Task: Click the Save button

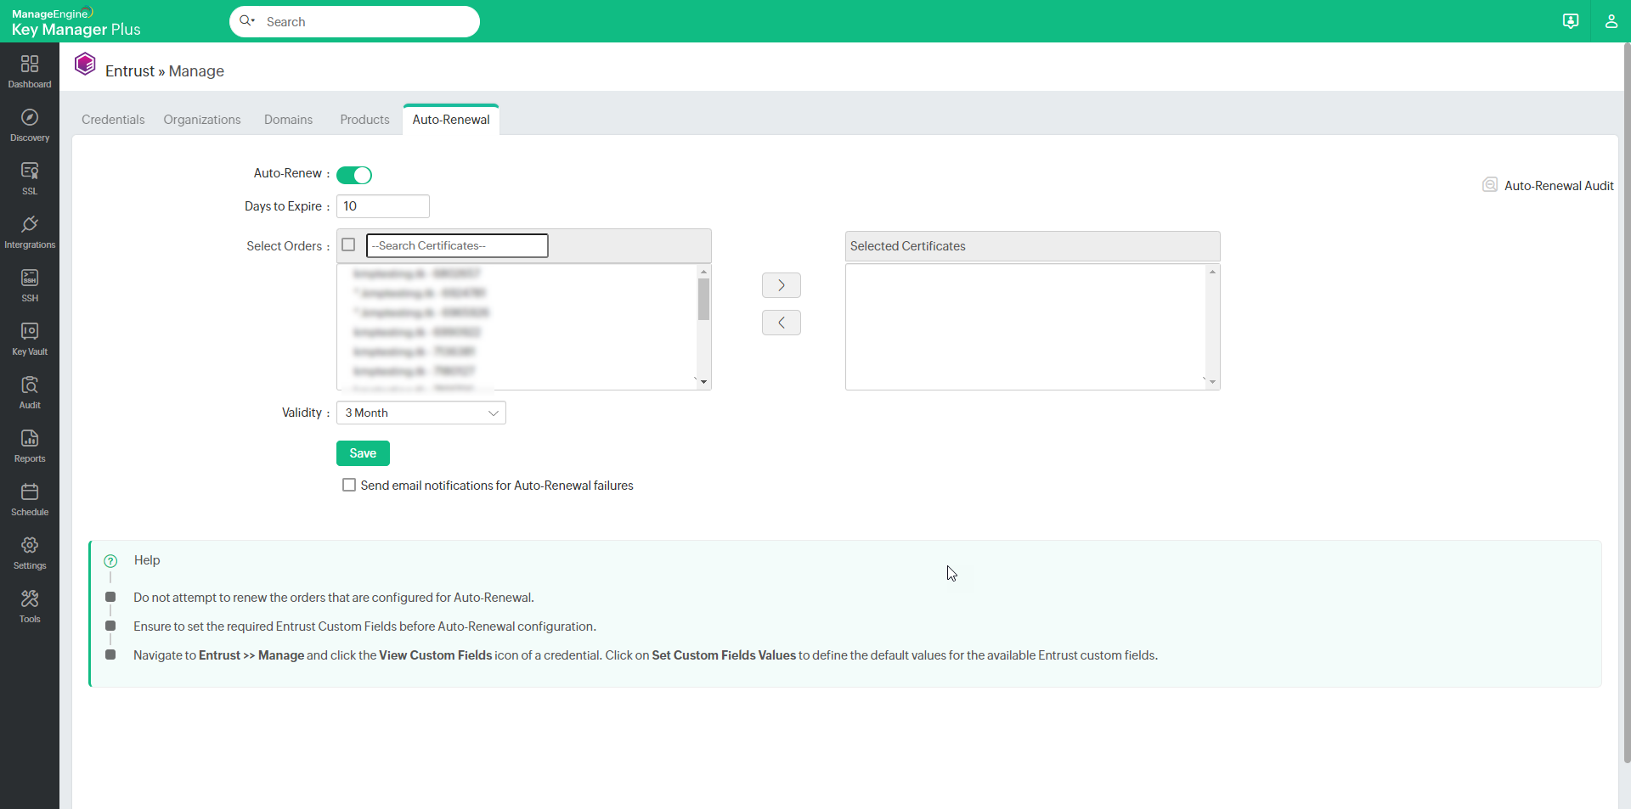Action: coord(363,453)
